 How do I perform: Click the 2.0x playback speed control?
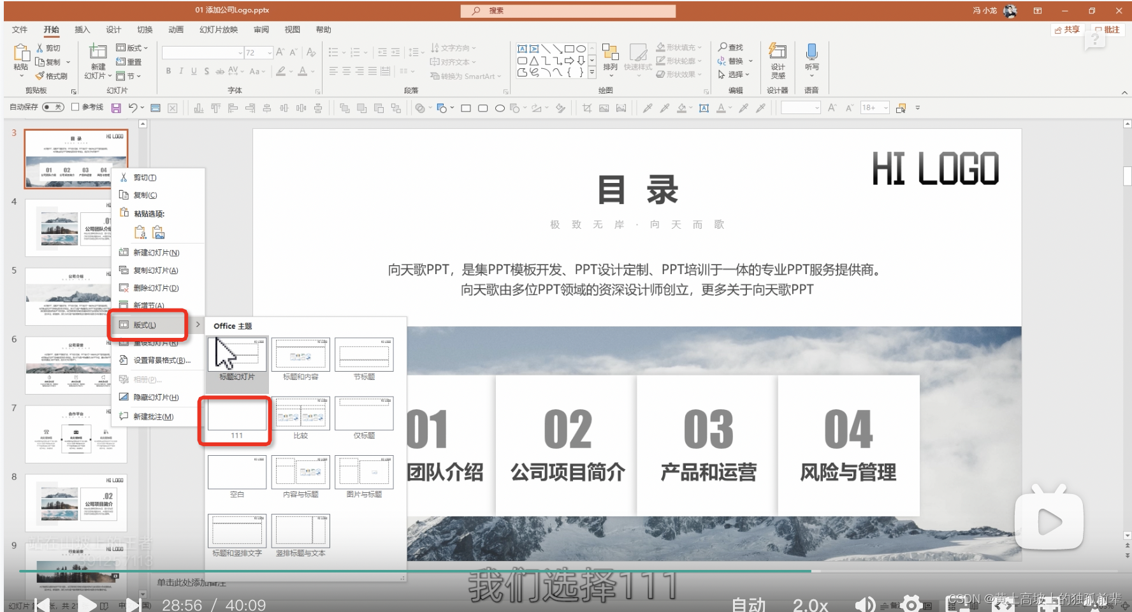click(810, 604)
